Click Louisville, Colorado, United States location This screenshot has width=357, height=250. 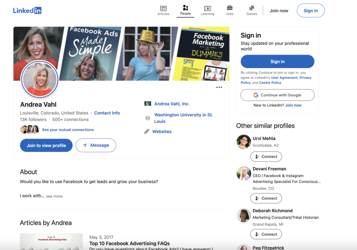[x=54, y=113]
